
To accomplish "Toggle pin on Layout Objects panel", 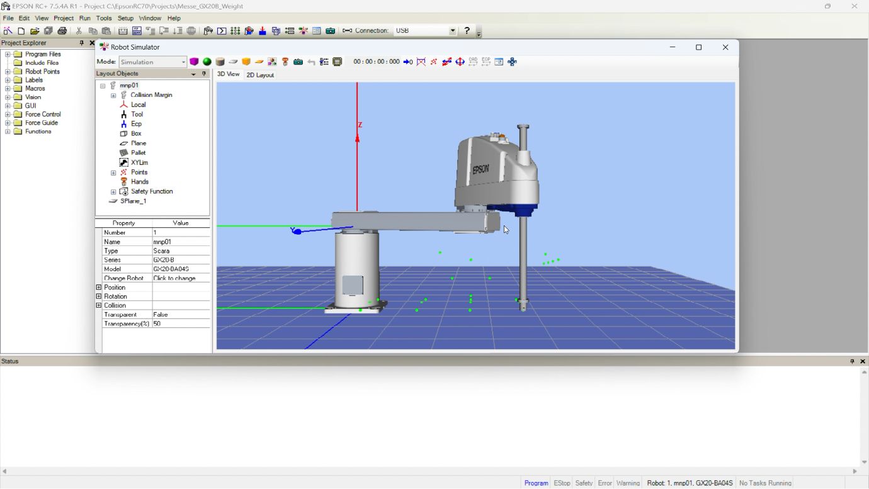I will tap(204, 74).
